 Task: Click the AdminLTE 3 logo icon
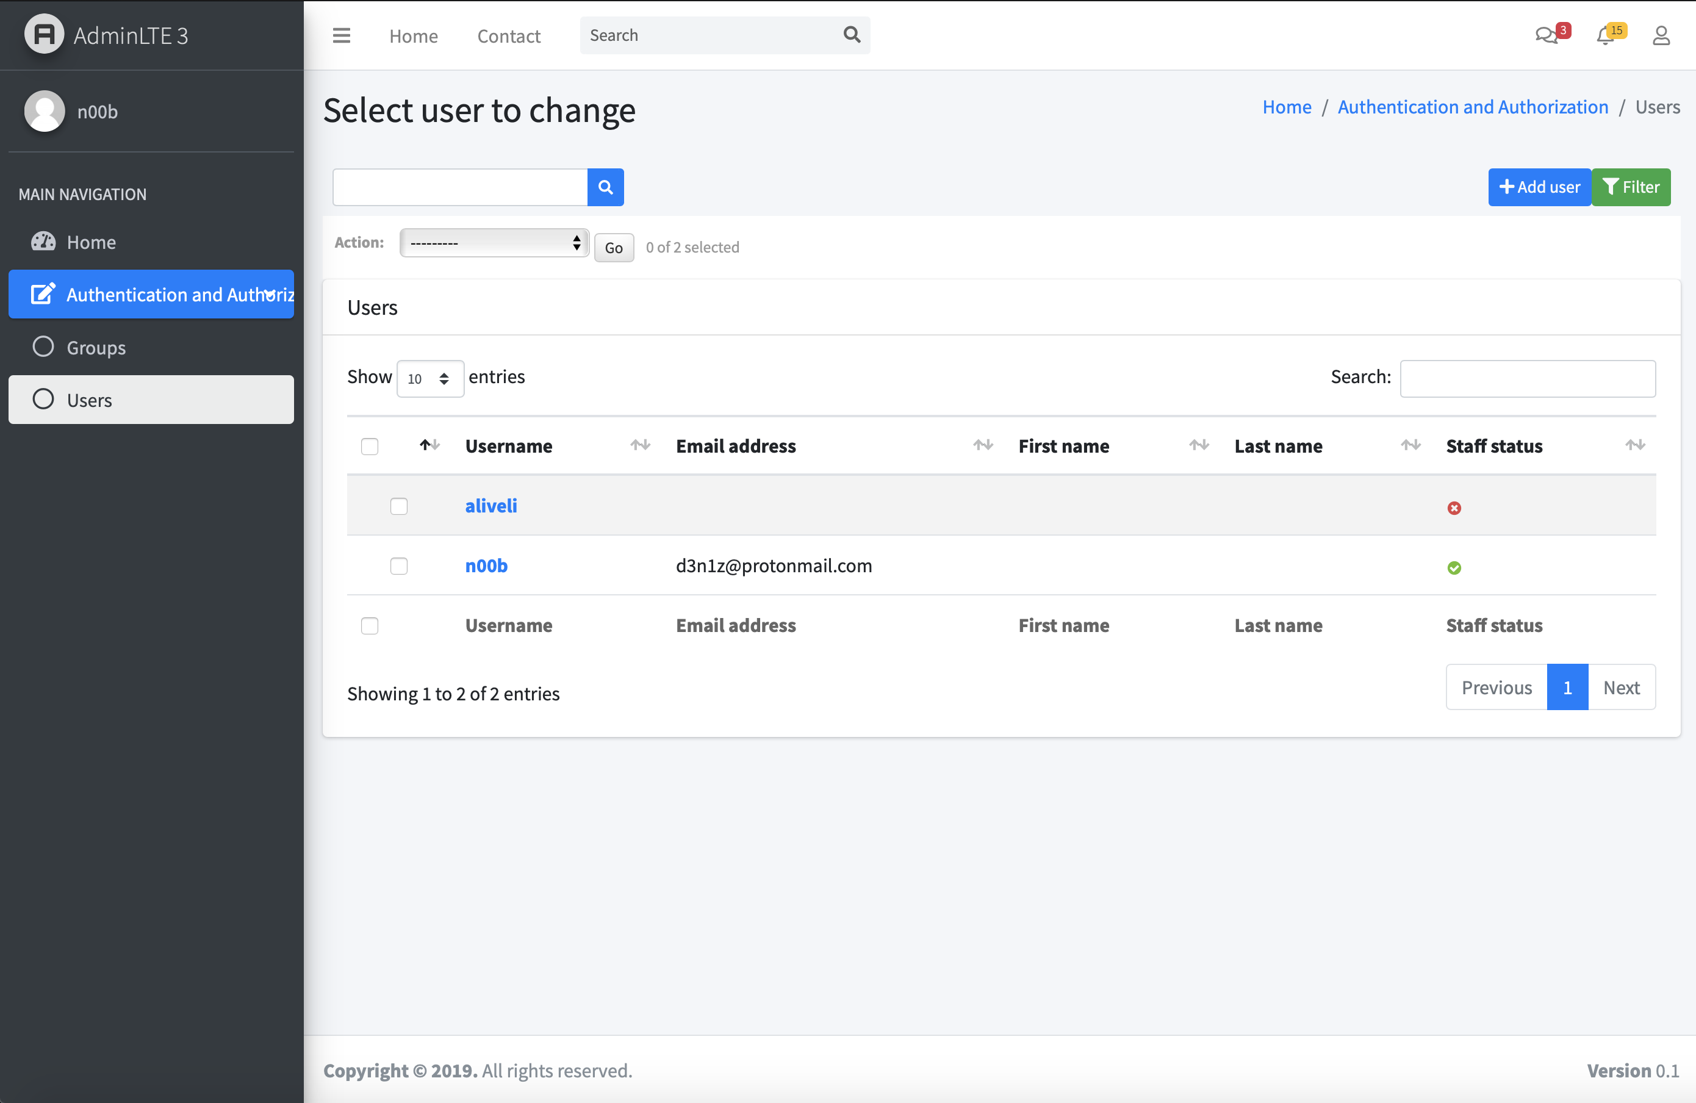43,35
